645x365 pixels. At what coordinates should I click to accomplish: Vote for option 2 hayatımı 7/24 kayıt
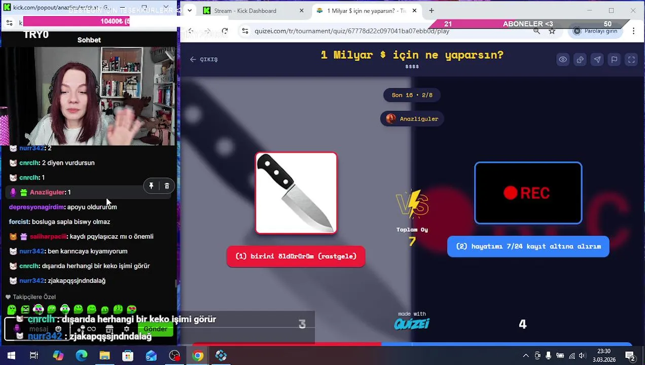[x=528, y=246]
